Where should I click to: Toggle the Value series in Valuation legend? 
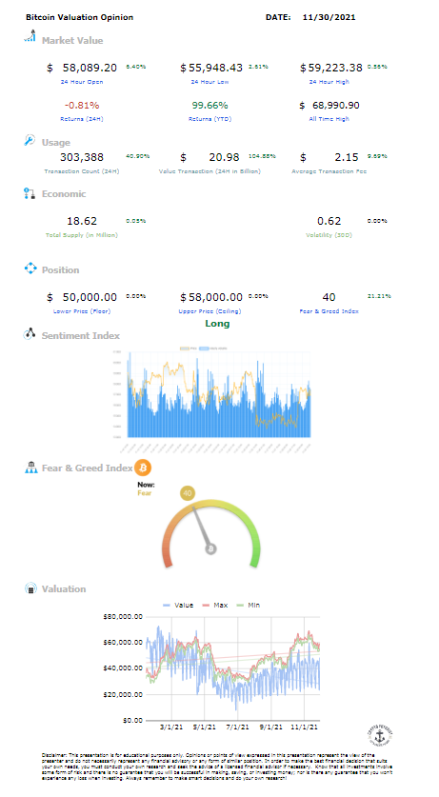tap(178, 605)
